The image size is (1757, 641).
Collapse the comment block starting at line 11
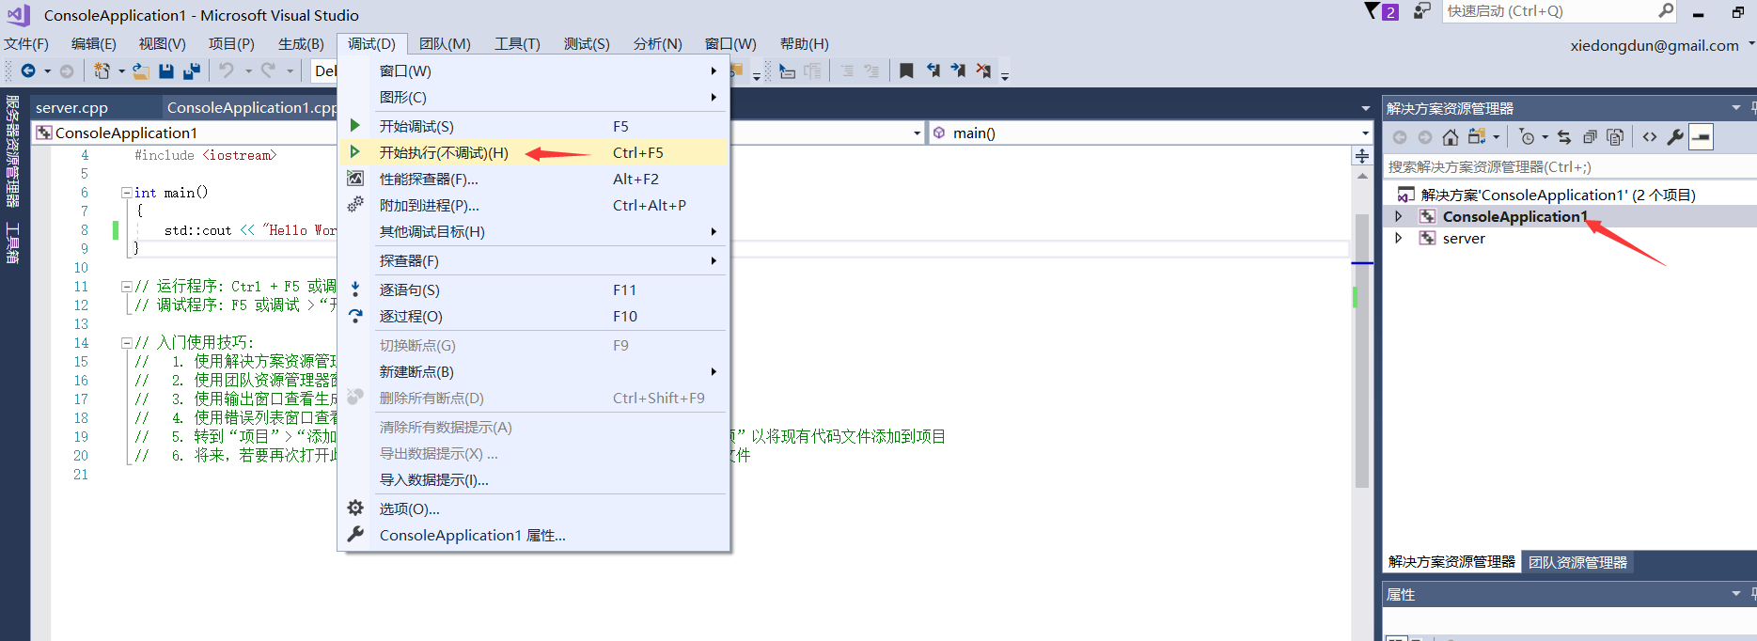pos(126,287)
